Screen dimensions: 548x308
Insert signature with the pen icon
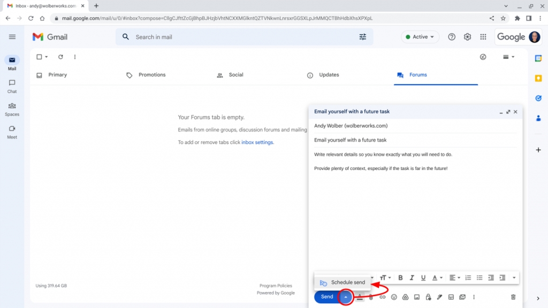point(439,297)
